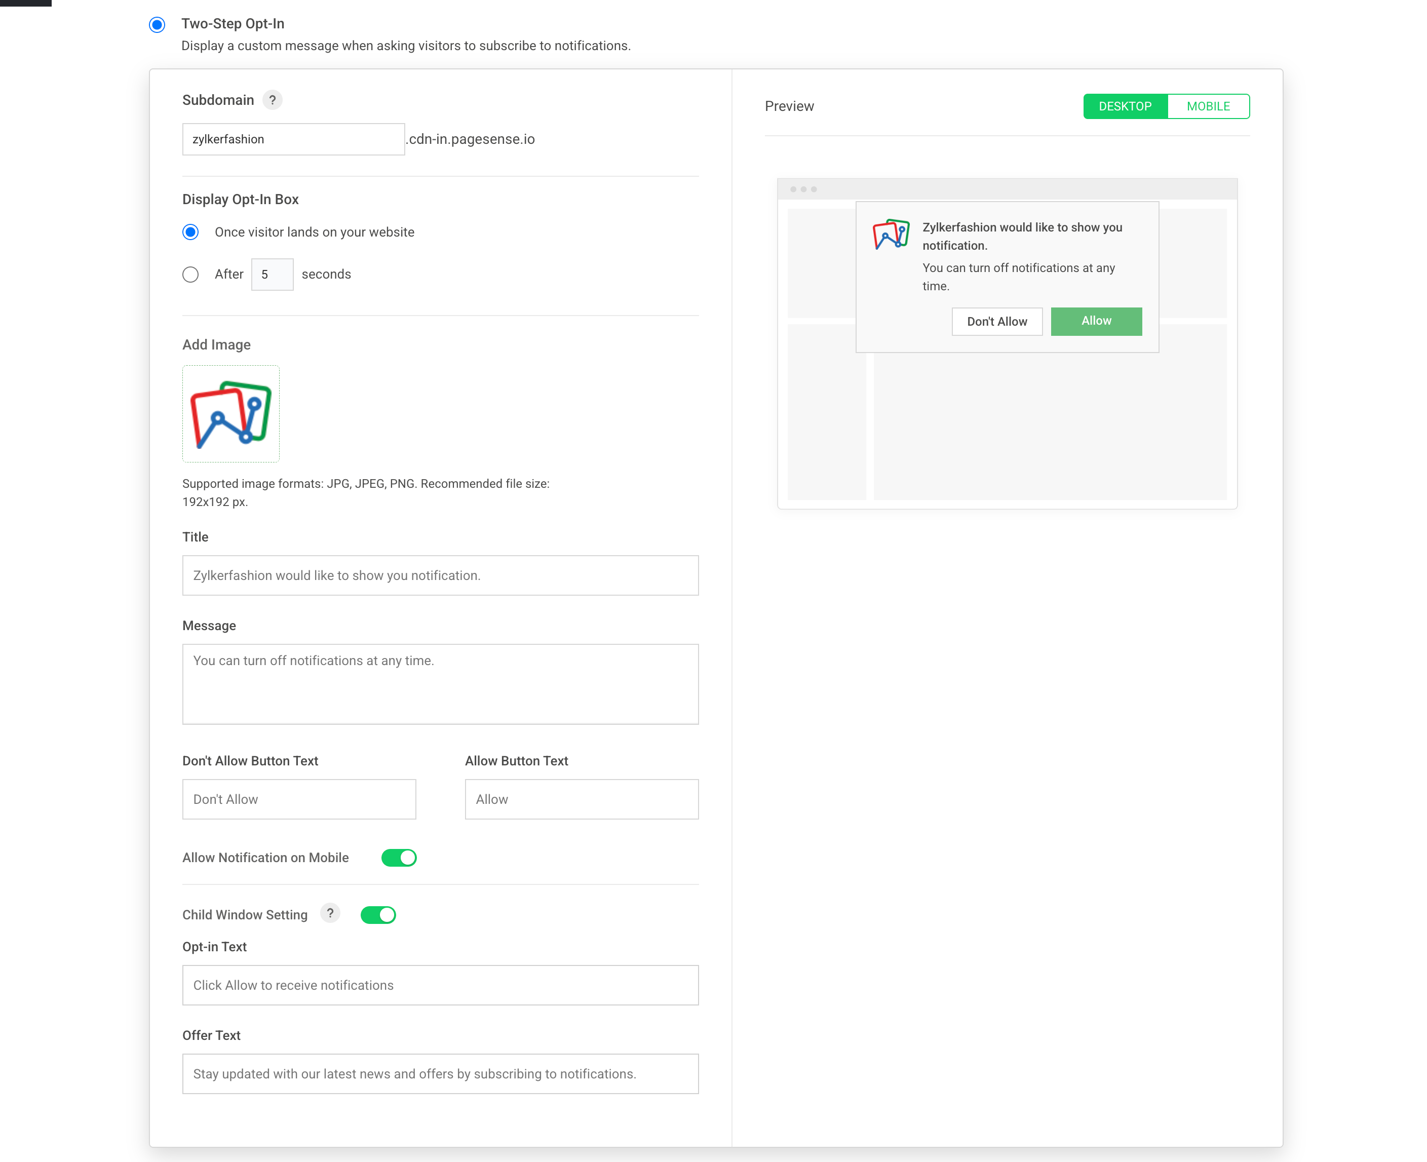Focus the Offer Text input field
This screenshot has width=1427, height=1162.
coord(440,1074)
